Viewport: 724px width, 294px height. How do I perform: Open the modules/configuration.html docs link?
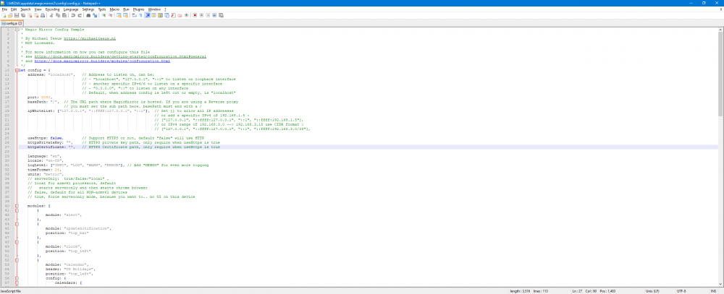point(102,61)
